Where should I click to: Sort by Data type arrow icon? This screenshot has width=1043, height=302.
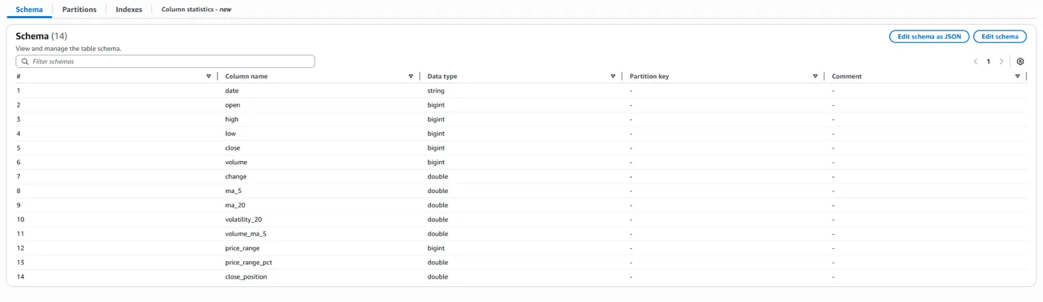point(613,76)
